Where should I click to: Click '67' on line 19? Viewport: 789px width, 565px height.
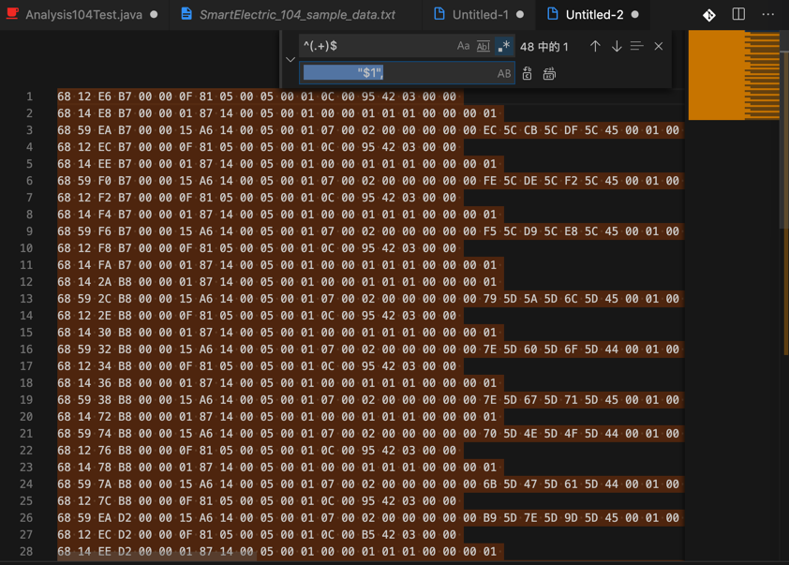[x=530, y=400]
